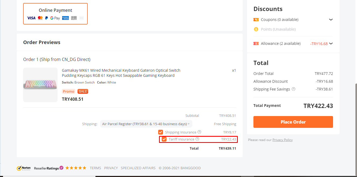357x177 pixels.
Task: Select the Online Payment option box
Action: [x=55, y=14]
